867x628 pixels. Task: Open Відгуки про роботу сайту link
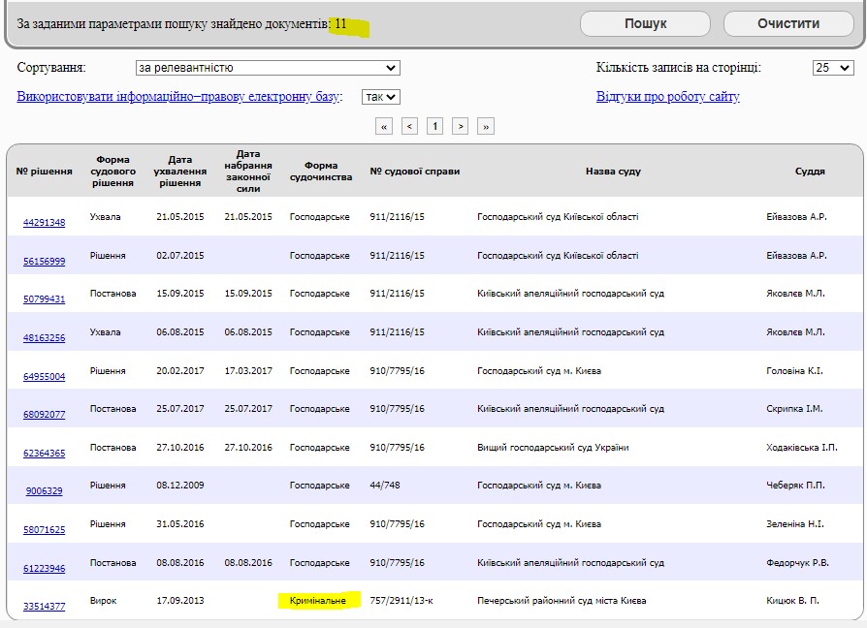[x=667, y=97]
